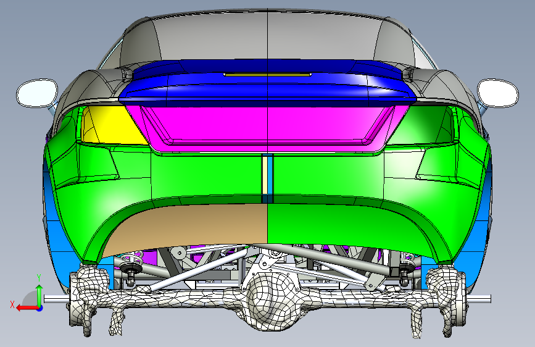The height and width of the screenshot is (347, 535).
Task: Select the yellow left tail light surface
Action: coord(111,125)
